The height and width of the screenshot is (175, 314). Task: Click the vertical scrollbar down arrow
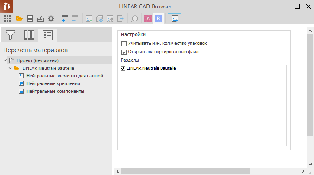click(x=310, y=165)
